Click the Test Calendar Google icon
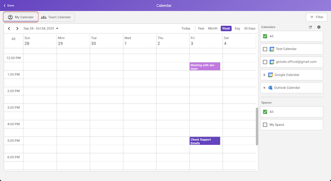The image size is (331, 181). pos(272,49)
